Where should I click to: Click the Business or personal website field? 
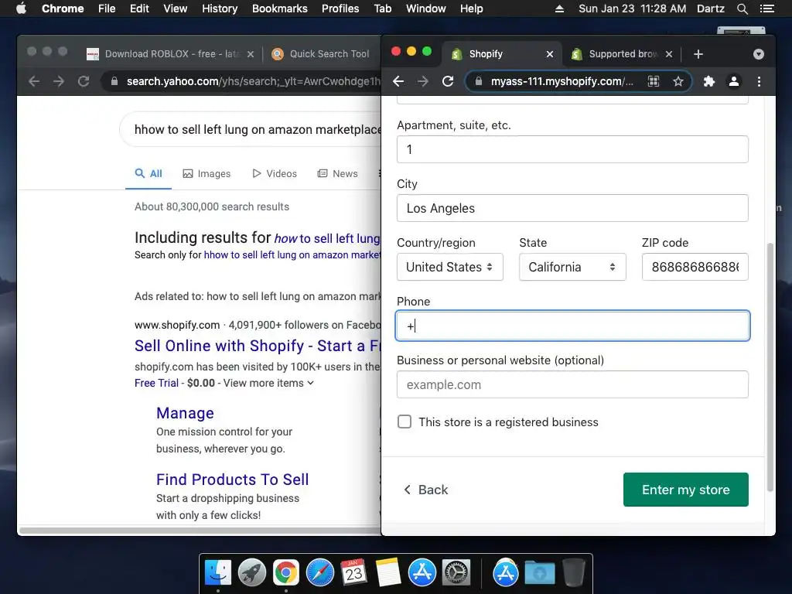[x=572, y=384]
